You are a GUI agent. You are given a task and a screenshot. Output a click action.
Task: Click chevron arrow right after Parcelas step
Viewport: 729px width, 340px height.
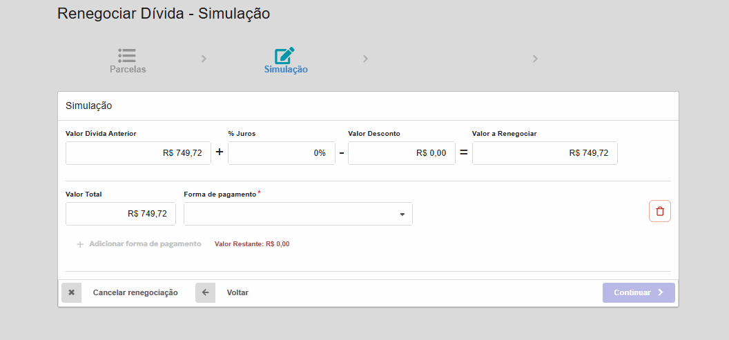[x=204, y=59]
